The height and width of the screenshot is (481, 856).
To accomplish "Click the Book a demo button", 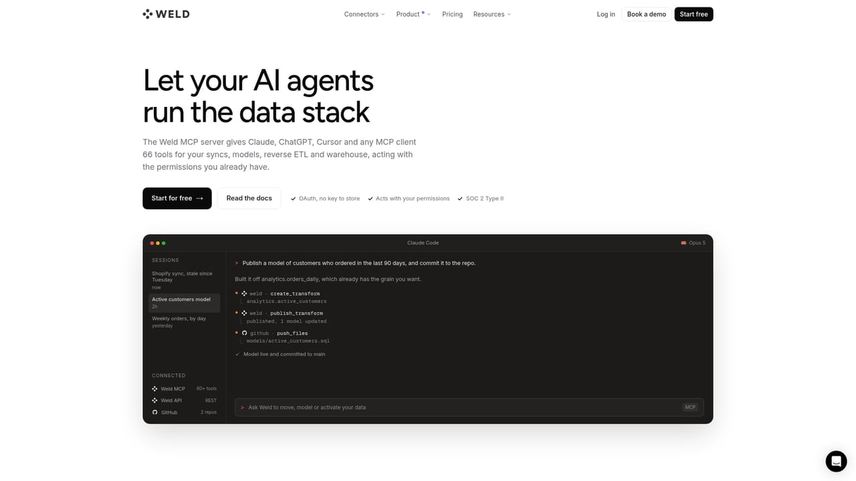I will 647,14.
